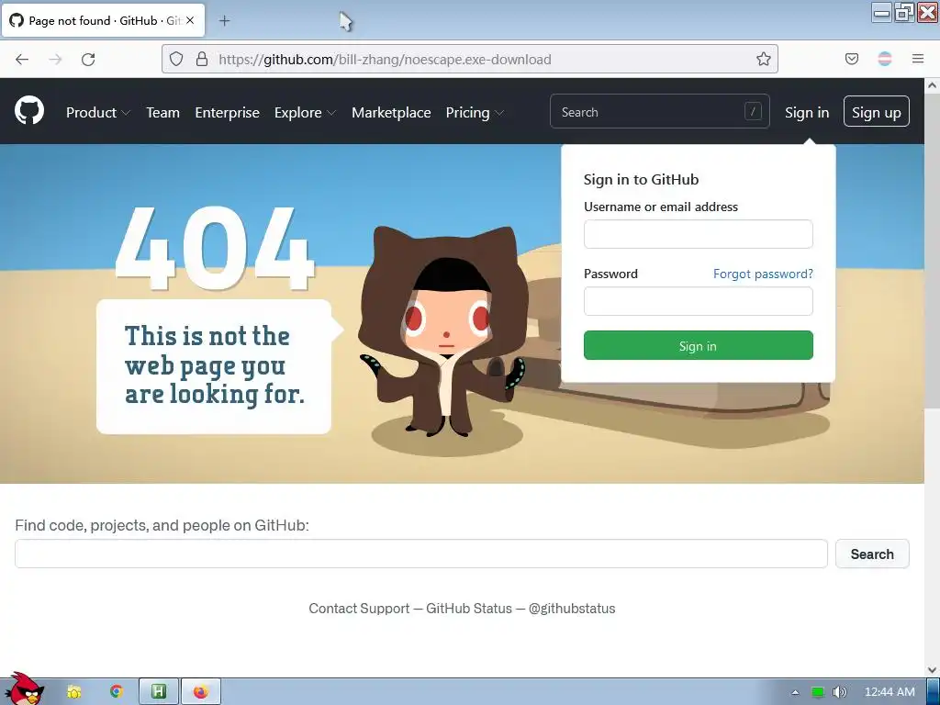Open the Team nav link

(163, 112)
